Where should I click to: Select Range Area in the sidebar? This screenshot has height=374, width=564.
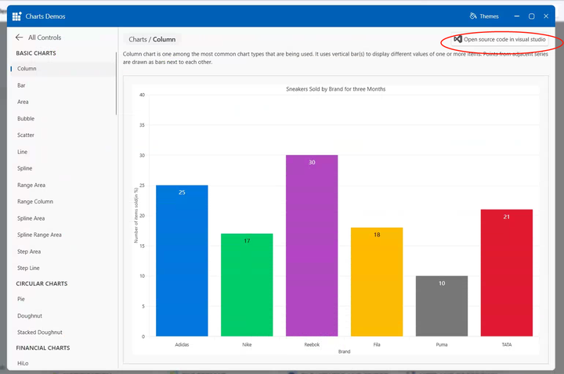tap(31, 185)
